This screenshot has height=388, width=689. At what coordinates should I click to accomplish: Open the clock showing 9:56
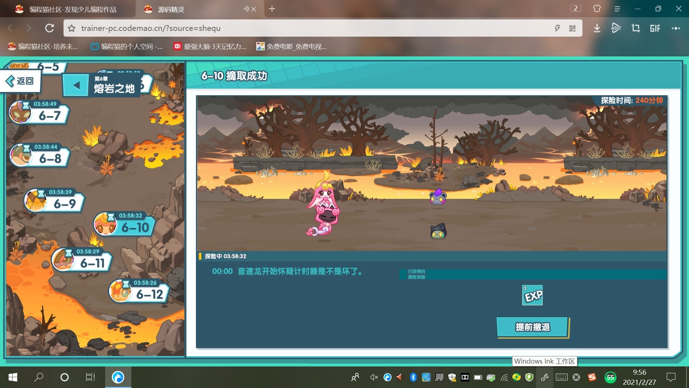pyautogui.click(x=639, y=377)
